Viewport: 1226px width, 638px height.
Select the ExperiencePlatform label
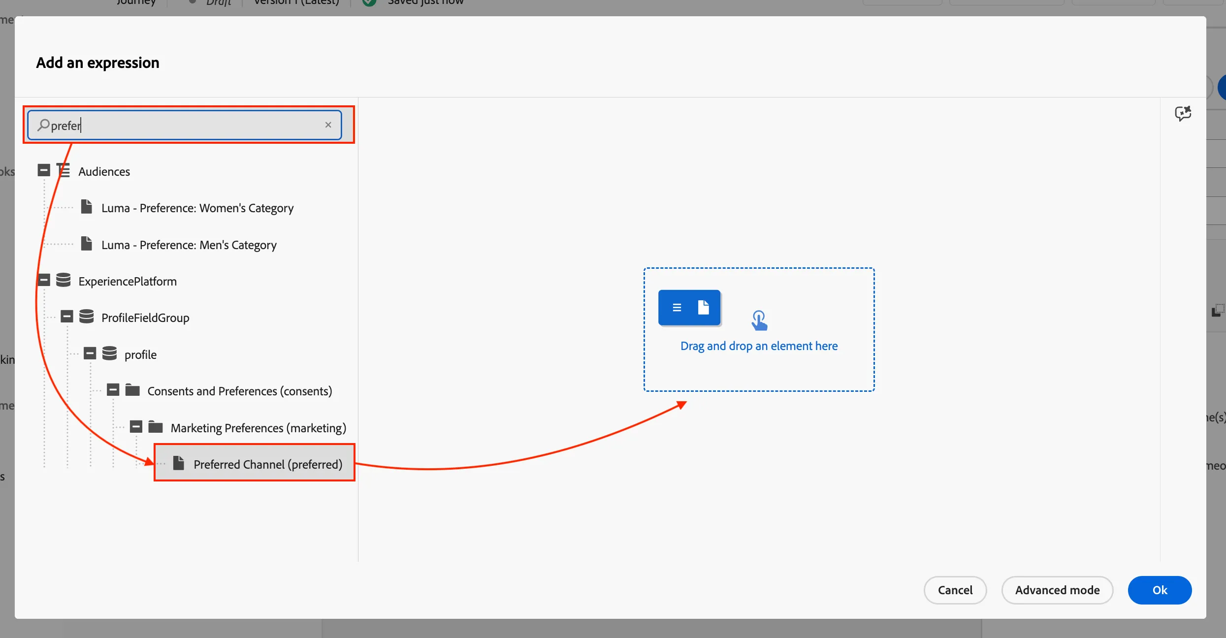tap(128, 281)
